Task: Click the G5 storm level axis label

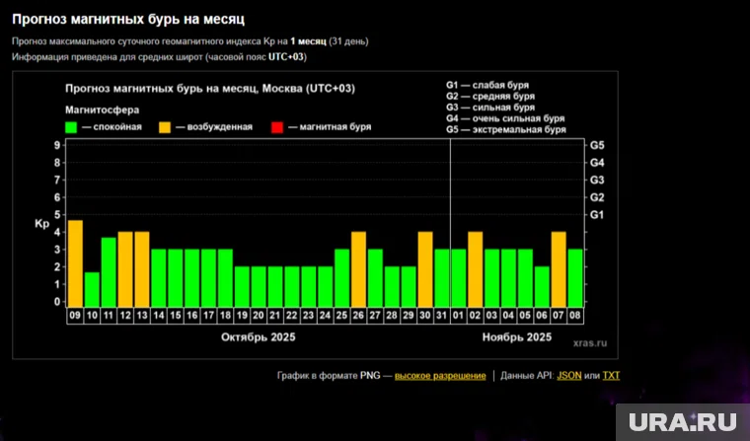Action: 597,145
